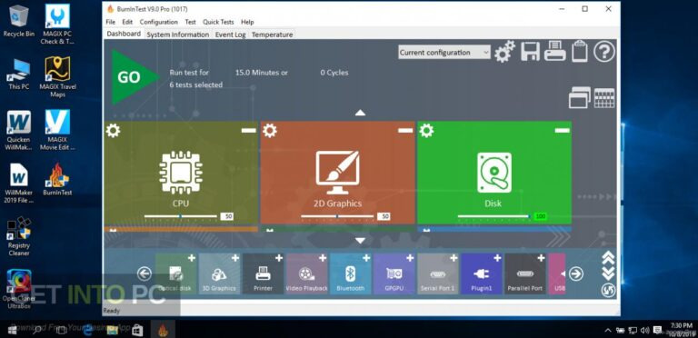Image resolution: width=698 pixels, height=338 pixels.
Task: Open the Current configuration dropdown
Action: pyautogui.click(x=444, y=53)
